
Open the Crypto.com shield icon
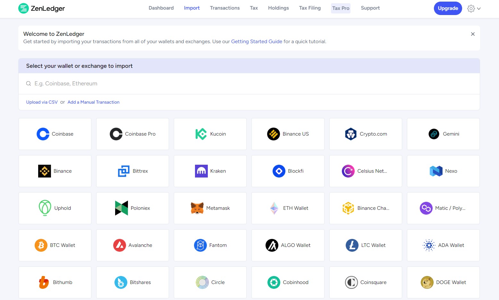pos(351,134)
